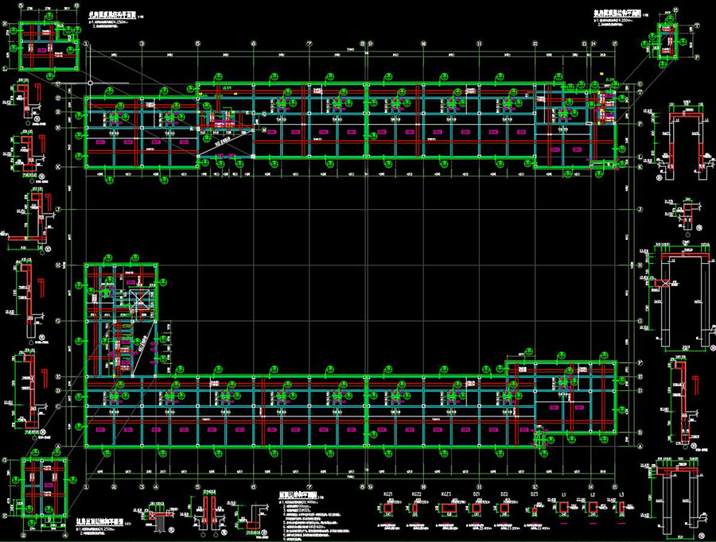Viewport: 716px width, 542px height.
Task: Pick the bottom-left enlarged plan inset
Action: coord(45,481)
